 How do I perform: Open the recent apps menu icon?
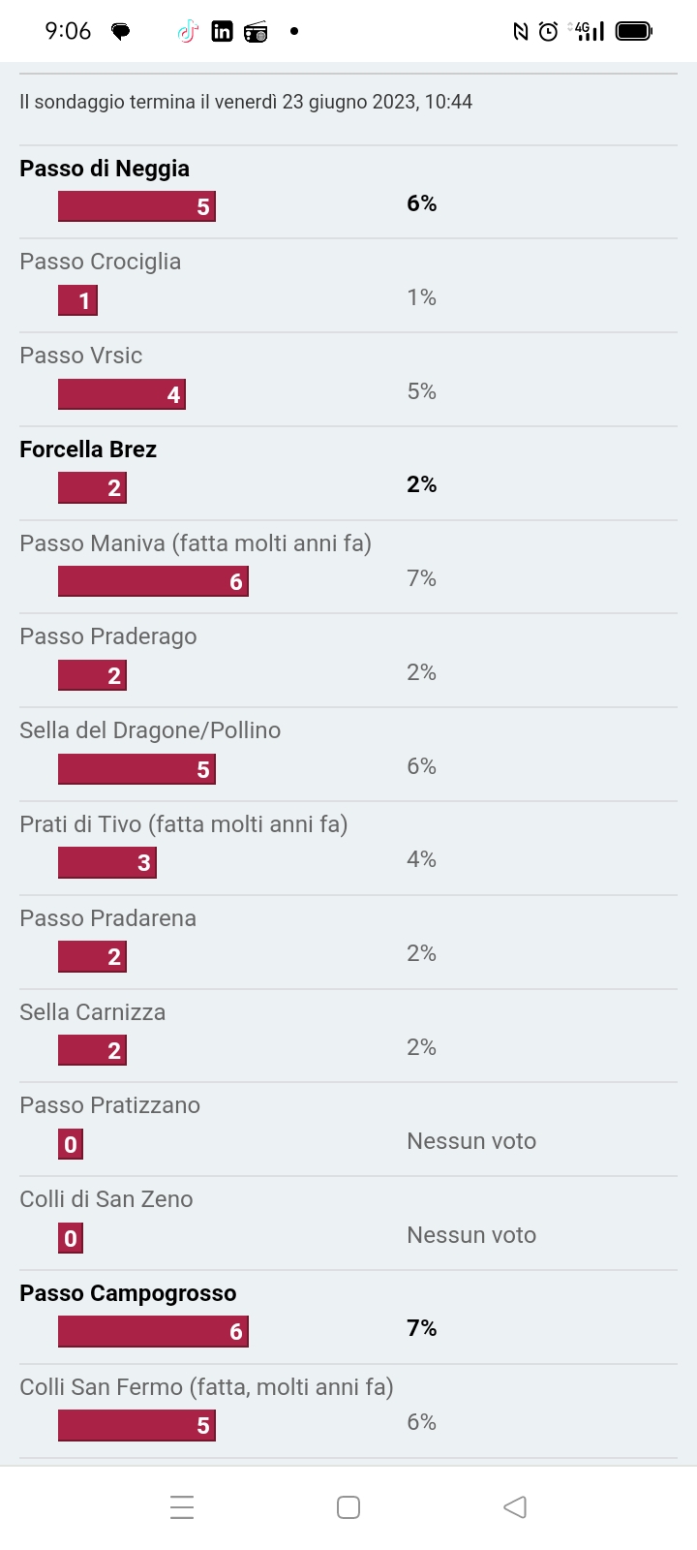182,1507
